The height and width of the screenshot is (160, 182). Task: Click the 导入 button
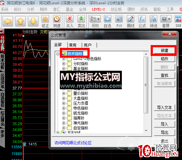click(164, 124)
